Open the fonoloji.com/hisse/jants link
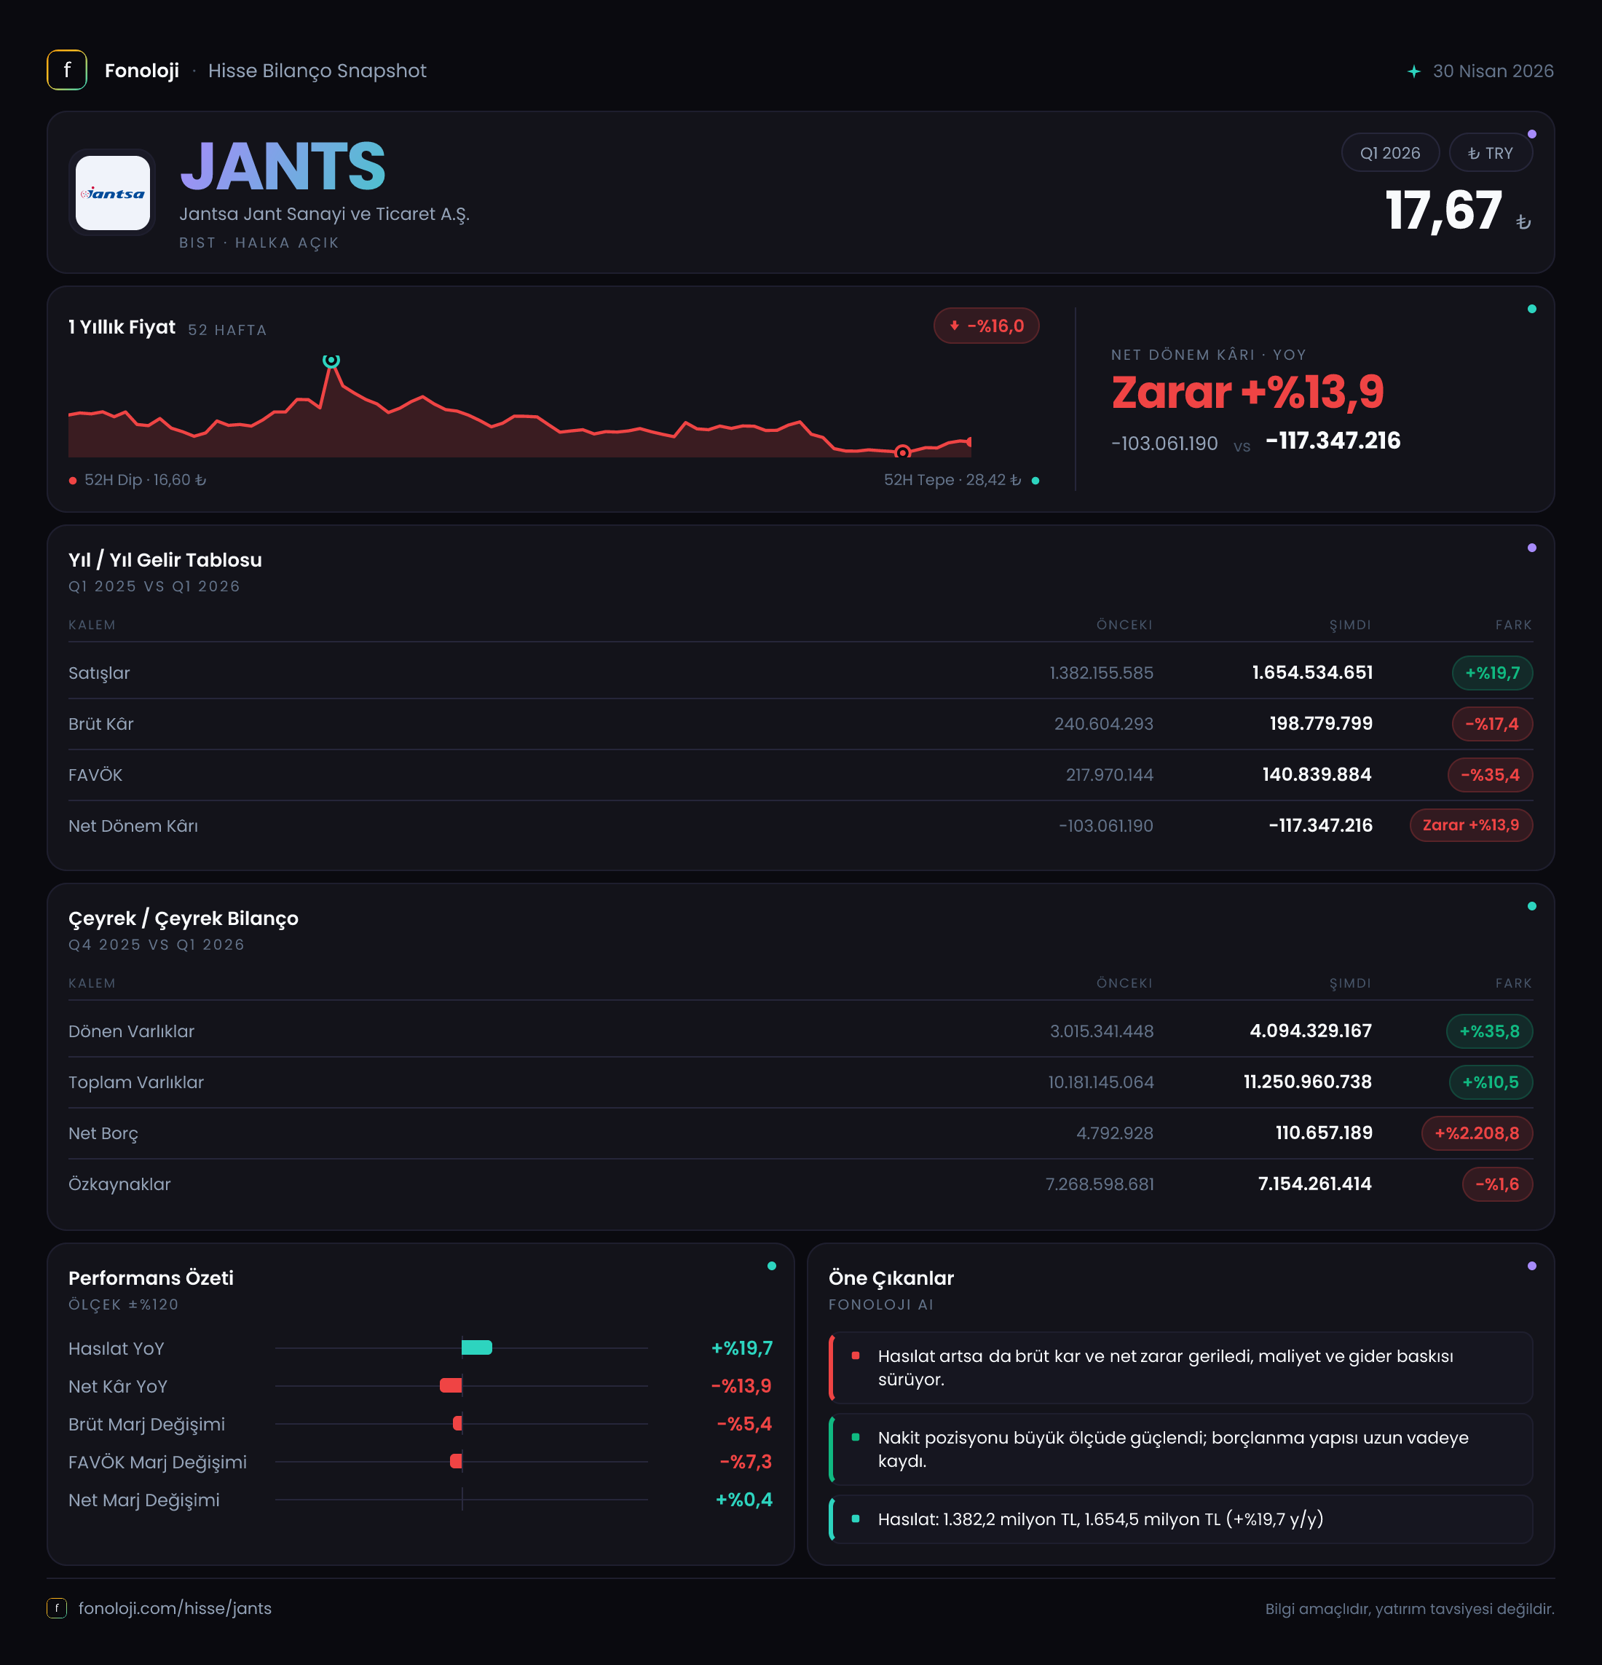The height and width of the screenshot is (1665, 1602). (x=175, y=1608)
